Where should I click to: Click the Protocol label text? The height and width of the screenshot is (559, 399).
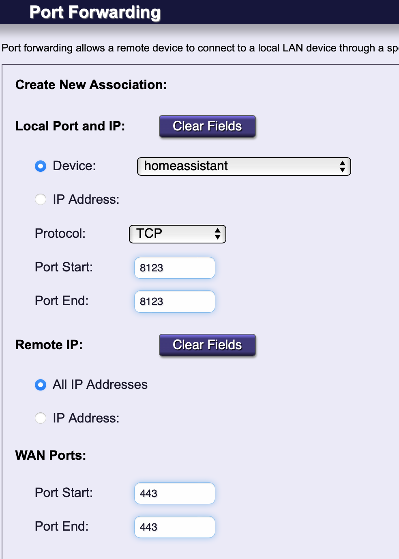click(x=60, y=233)
